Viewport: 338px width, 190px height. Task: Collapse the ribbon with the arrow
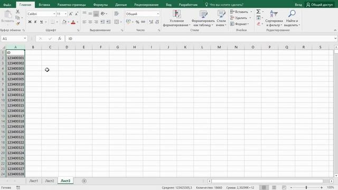point(335,30)
